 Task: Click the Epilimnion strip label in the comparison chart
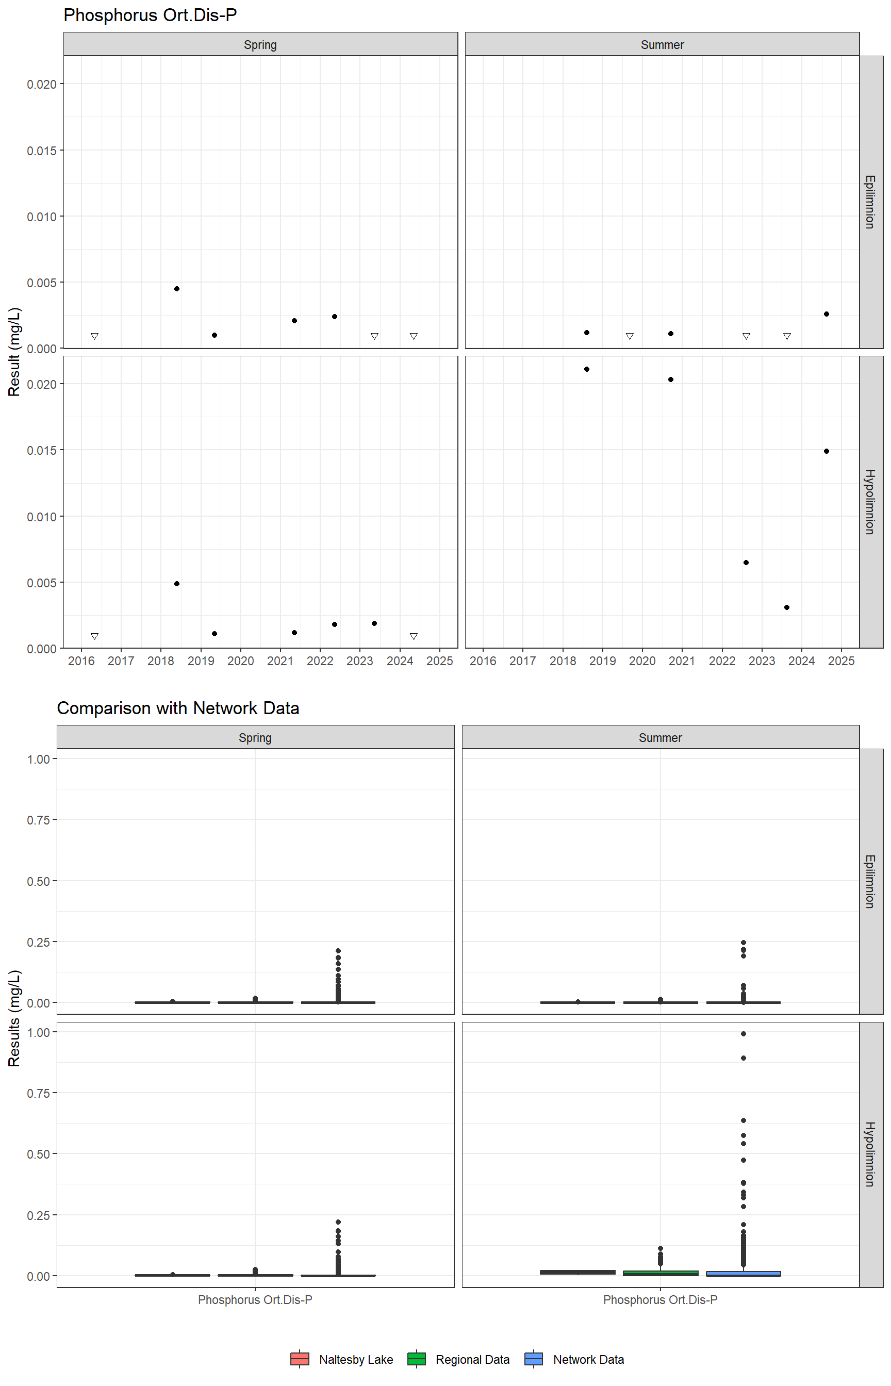coord(870,882)
